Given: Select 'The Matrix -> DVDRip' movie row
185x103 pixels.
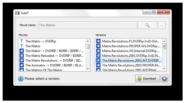Looking at the screenshot, I should tap(52, 41).
